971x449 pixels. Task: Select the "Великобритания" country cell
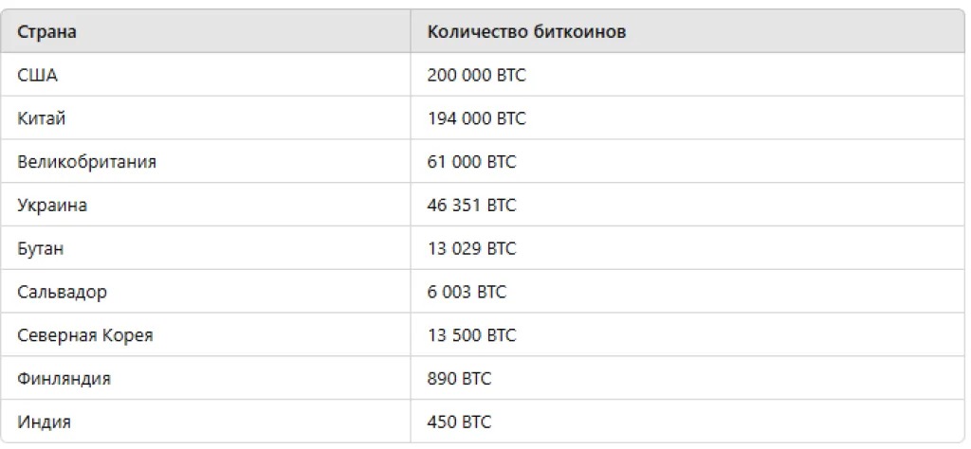click(87, 162)
